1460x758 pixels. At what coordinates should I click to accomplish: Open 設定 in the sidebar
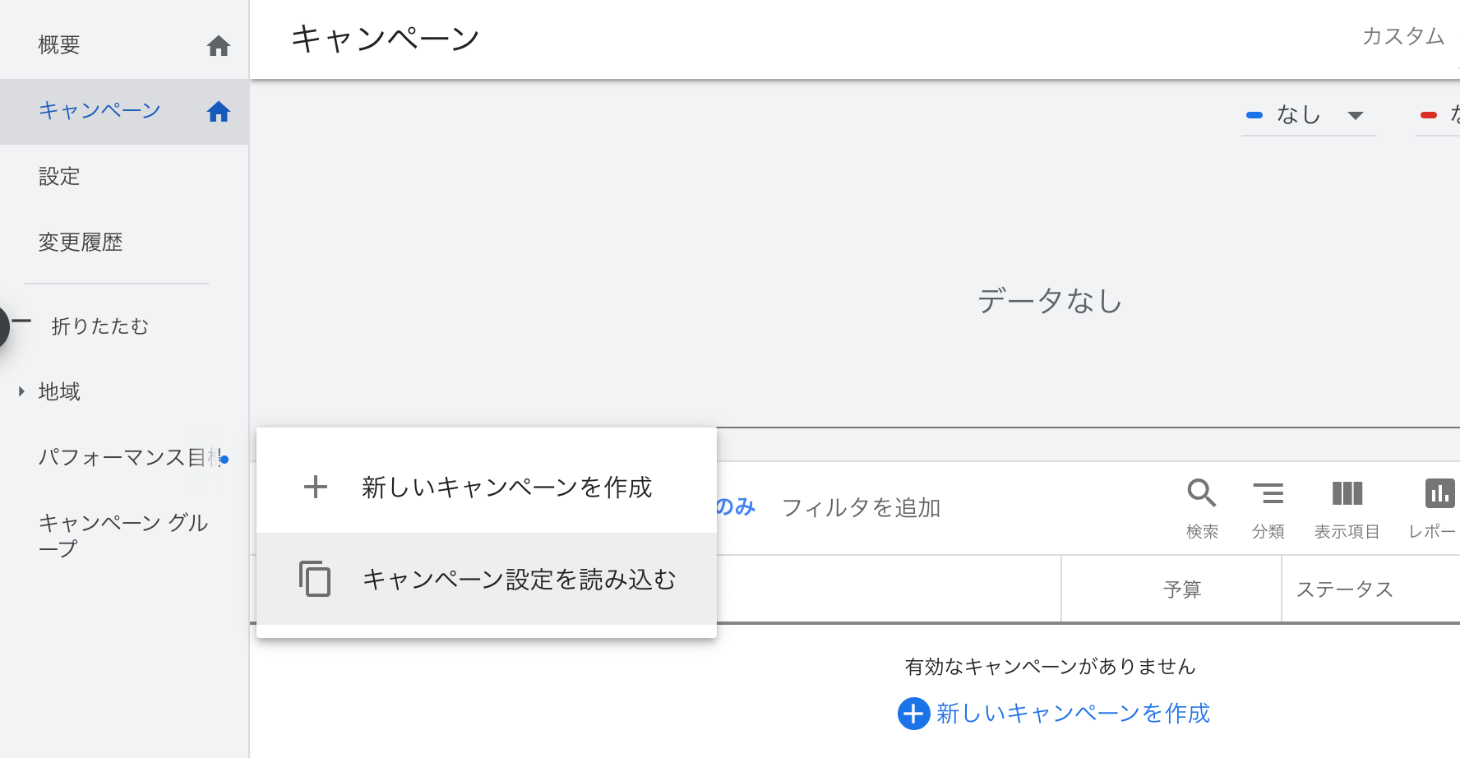pos(59,177)
